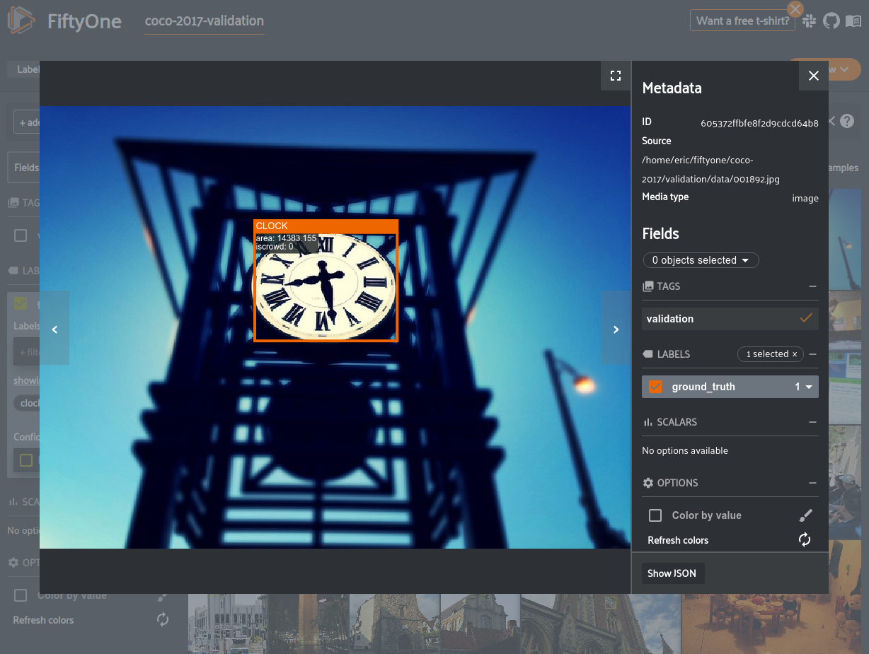
Task: Collapse the SCALARS section in the Metadata panel
Action: pyautogui.click(x=812, y=422)
